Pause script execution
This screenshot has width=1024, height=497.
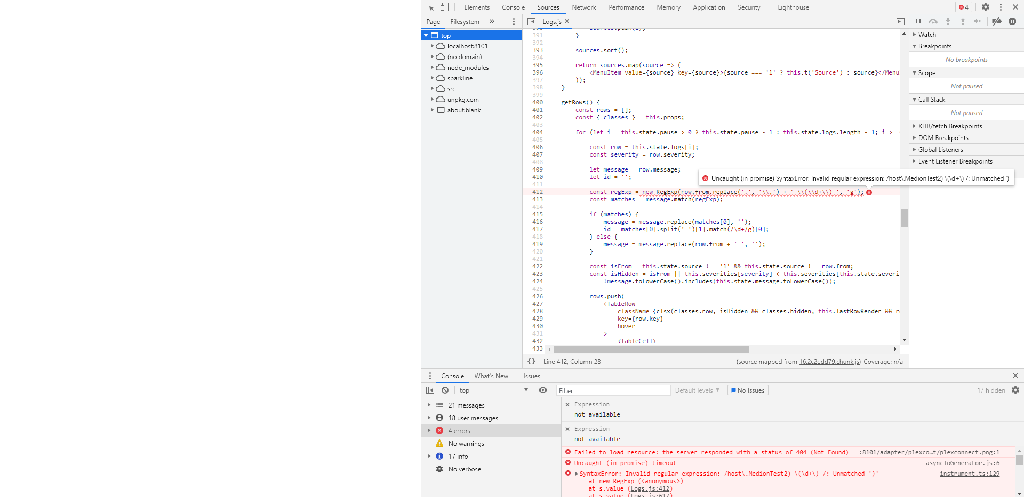pos(918,22)
